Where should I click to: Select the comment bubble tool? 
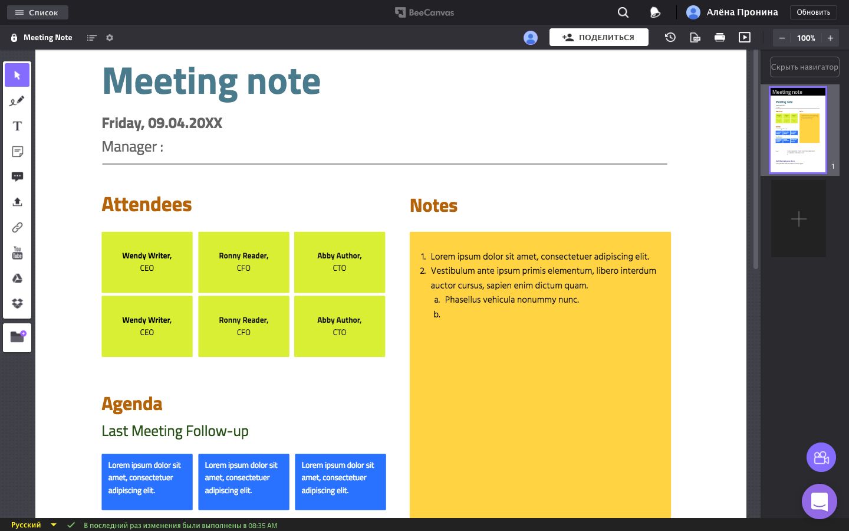pyautogui.click(x=17, y=177)
